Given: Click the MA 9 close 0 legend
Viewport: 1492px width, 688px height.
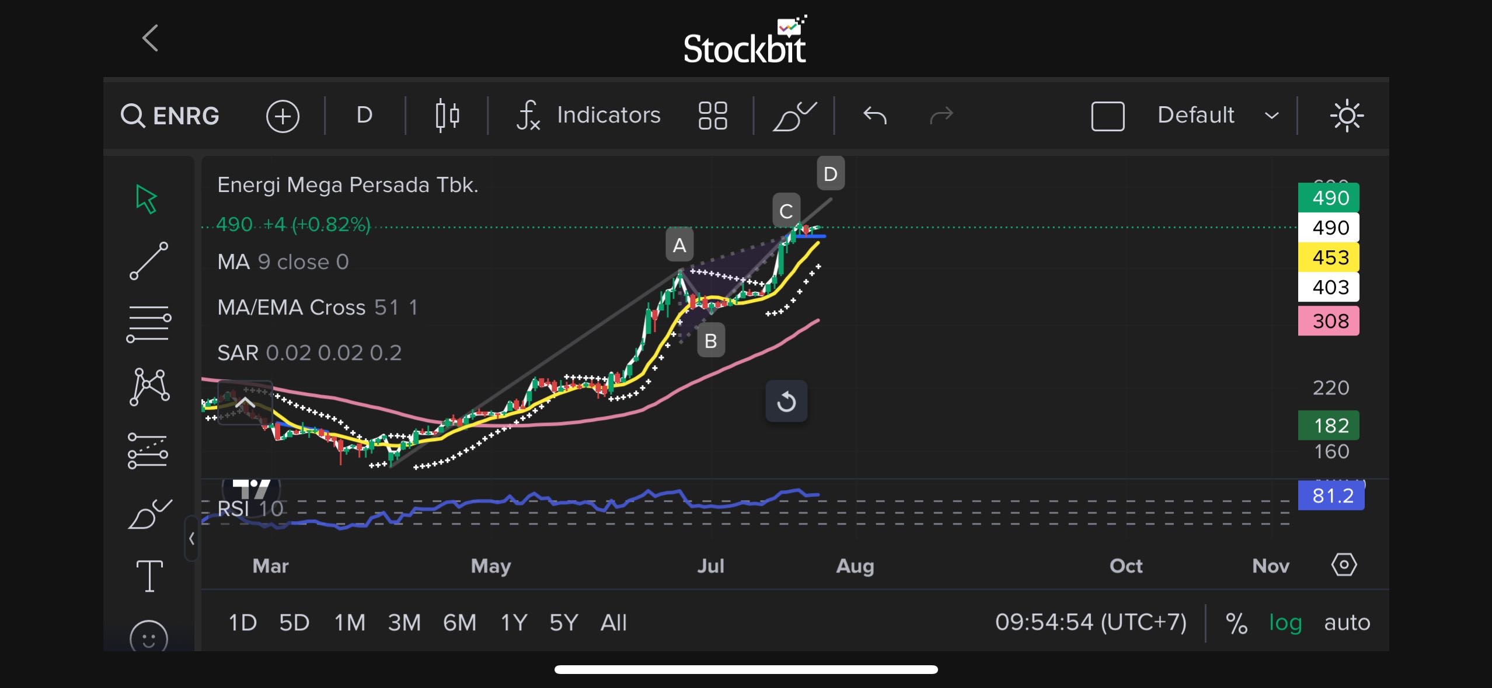Looking at the screenshot, I should (x=283, y=262).
